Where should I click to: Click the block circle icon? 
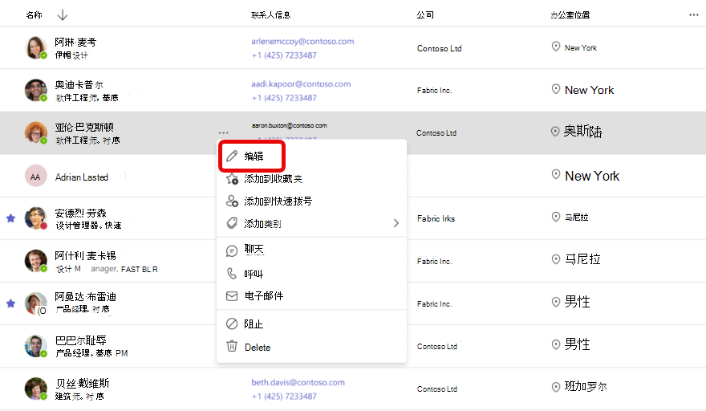(x=231, y=324)
